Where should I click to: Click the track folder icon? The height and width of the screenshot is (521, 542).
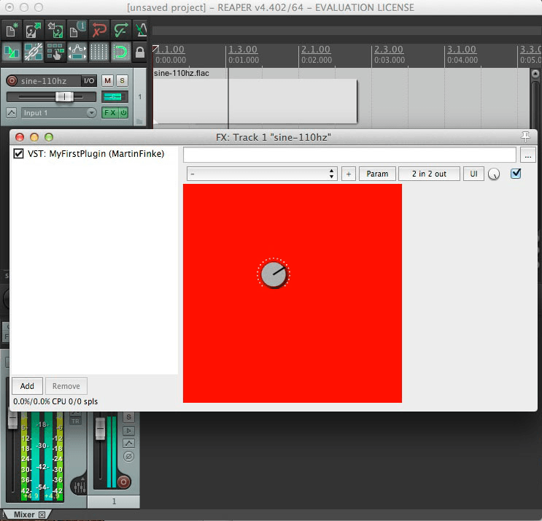(x=139, y=121)
